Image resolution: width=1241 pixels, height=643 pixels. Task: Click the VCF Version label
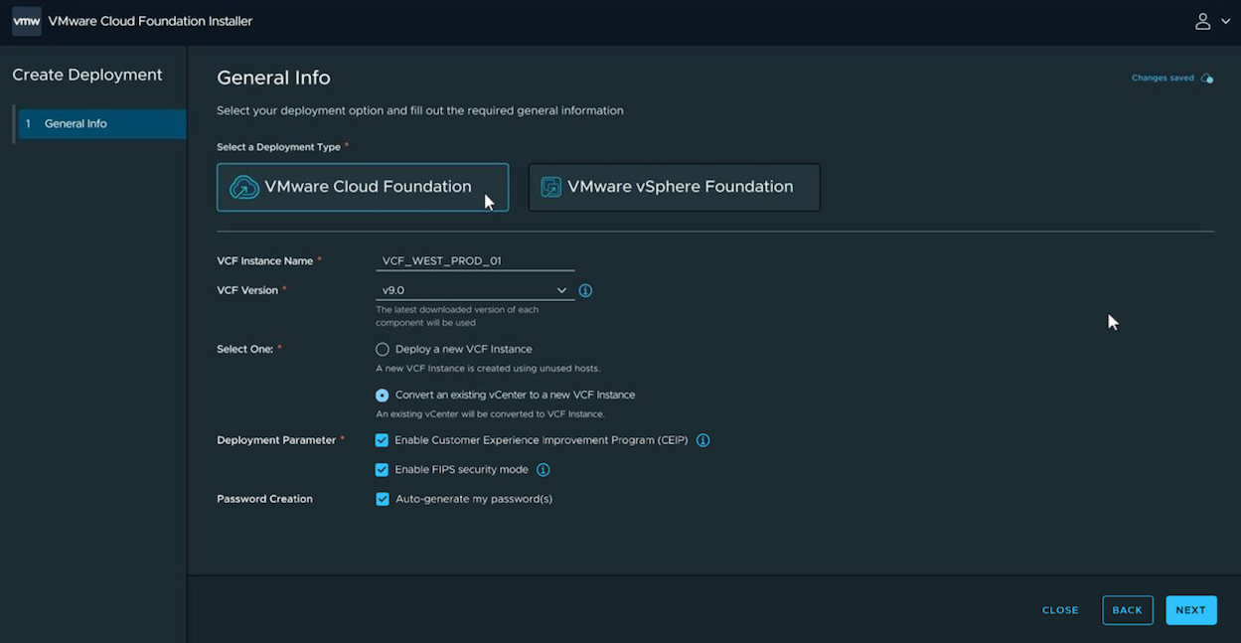pos(248,290)
